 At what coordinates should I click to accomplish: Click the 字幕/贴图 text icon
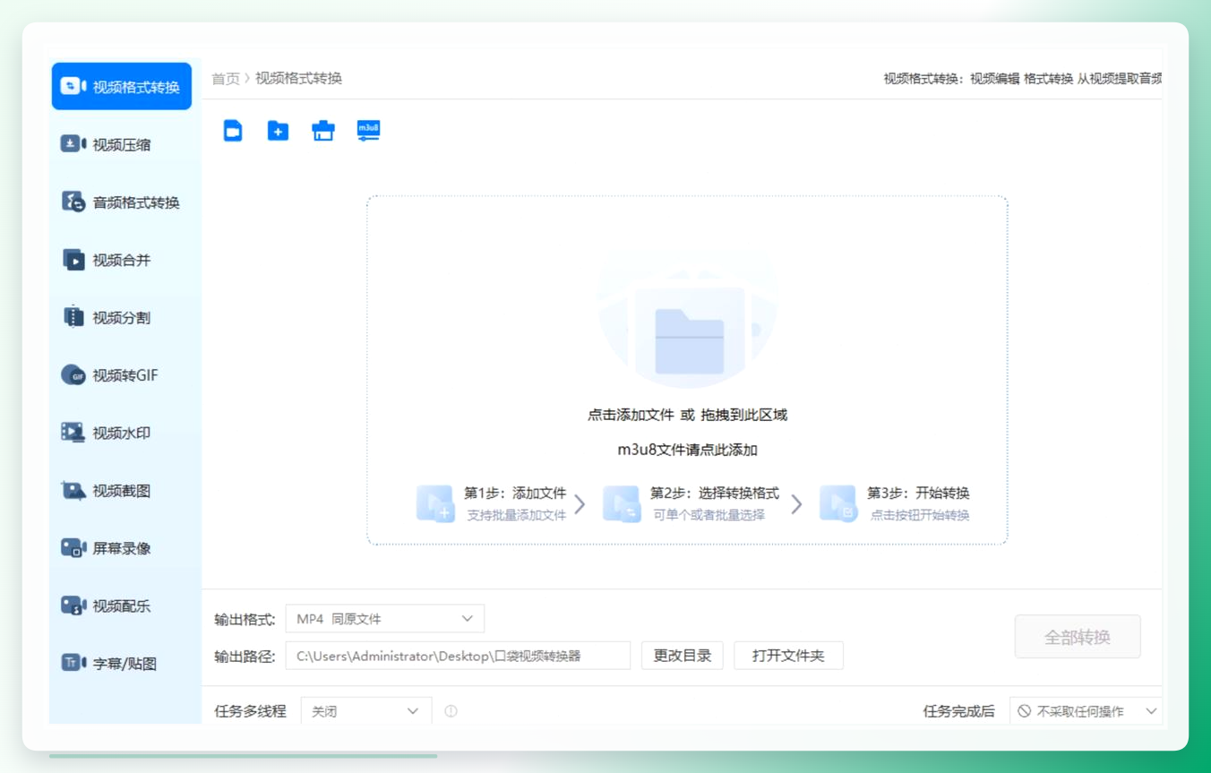click(73, 664)
